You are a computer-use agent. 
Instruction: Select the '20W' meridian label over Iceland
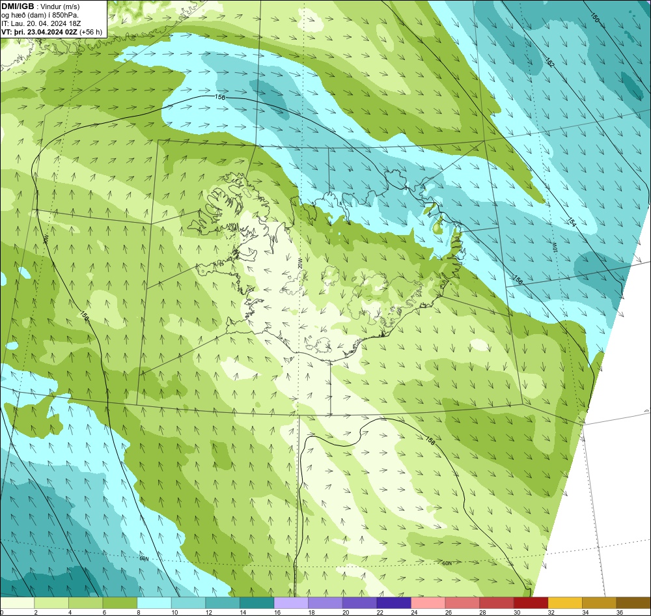(x=299, y=262)
